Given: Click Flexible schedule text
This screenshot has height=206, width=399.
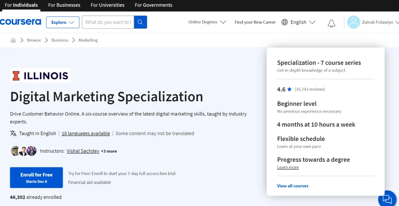Looking at the screenshot, I should [x=301, y=139].
